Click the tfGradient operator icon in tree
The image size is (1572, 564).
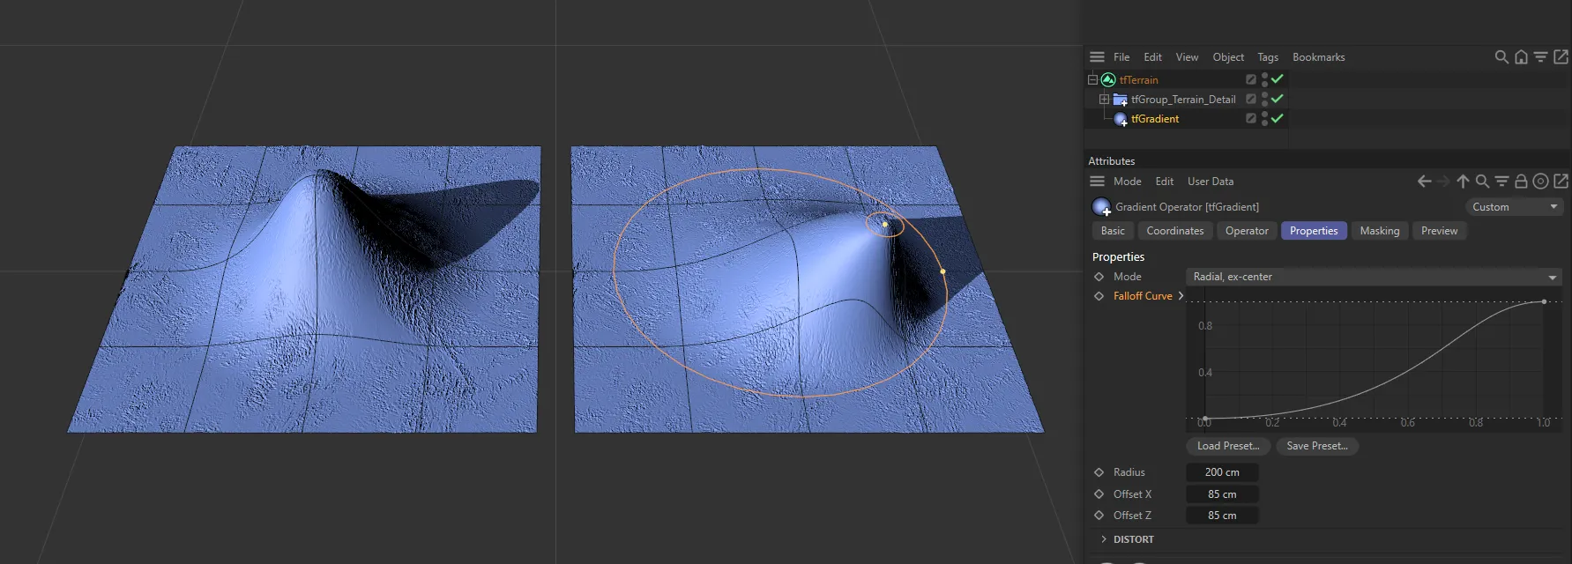[1121, 119]
